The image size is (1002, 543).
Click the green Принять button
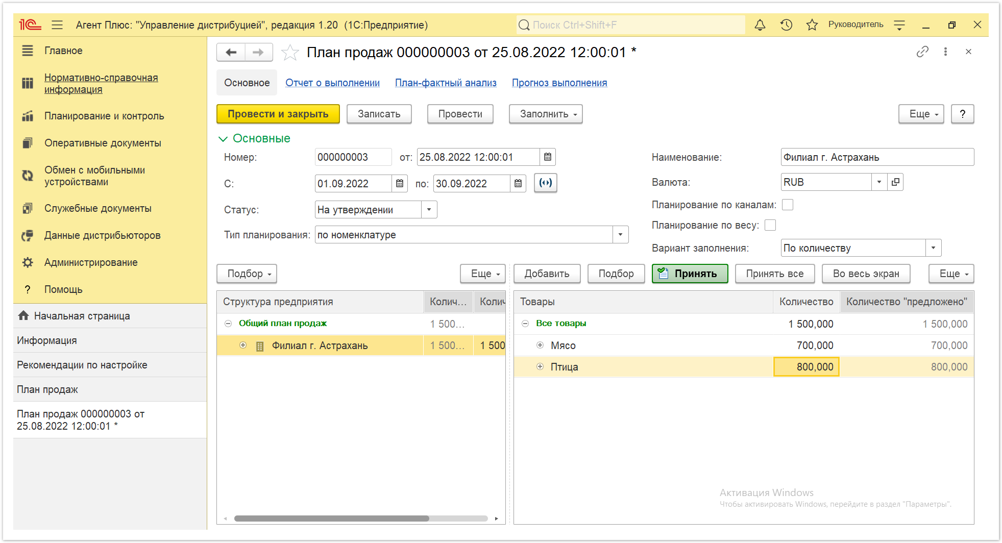[690, 274]
